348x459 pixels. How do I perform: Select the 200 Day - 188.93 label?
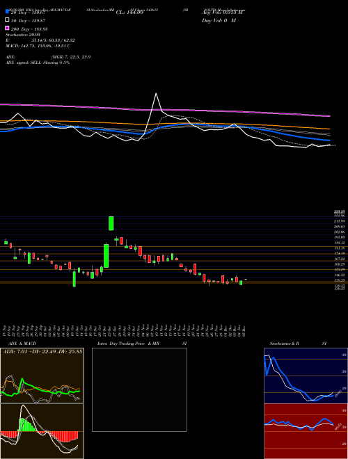coord(30,29)
